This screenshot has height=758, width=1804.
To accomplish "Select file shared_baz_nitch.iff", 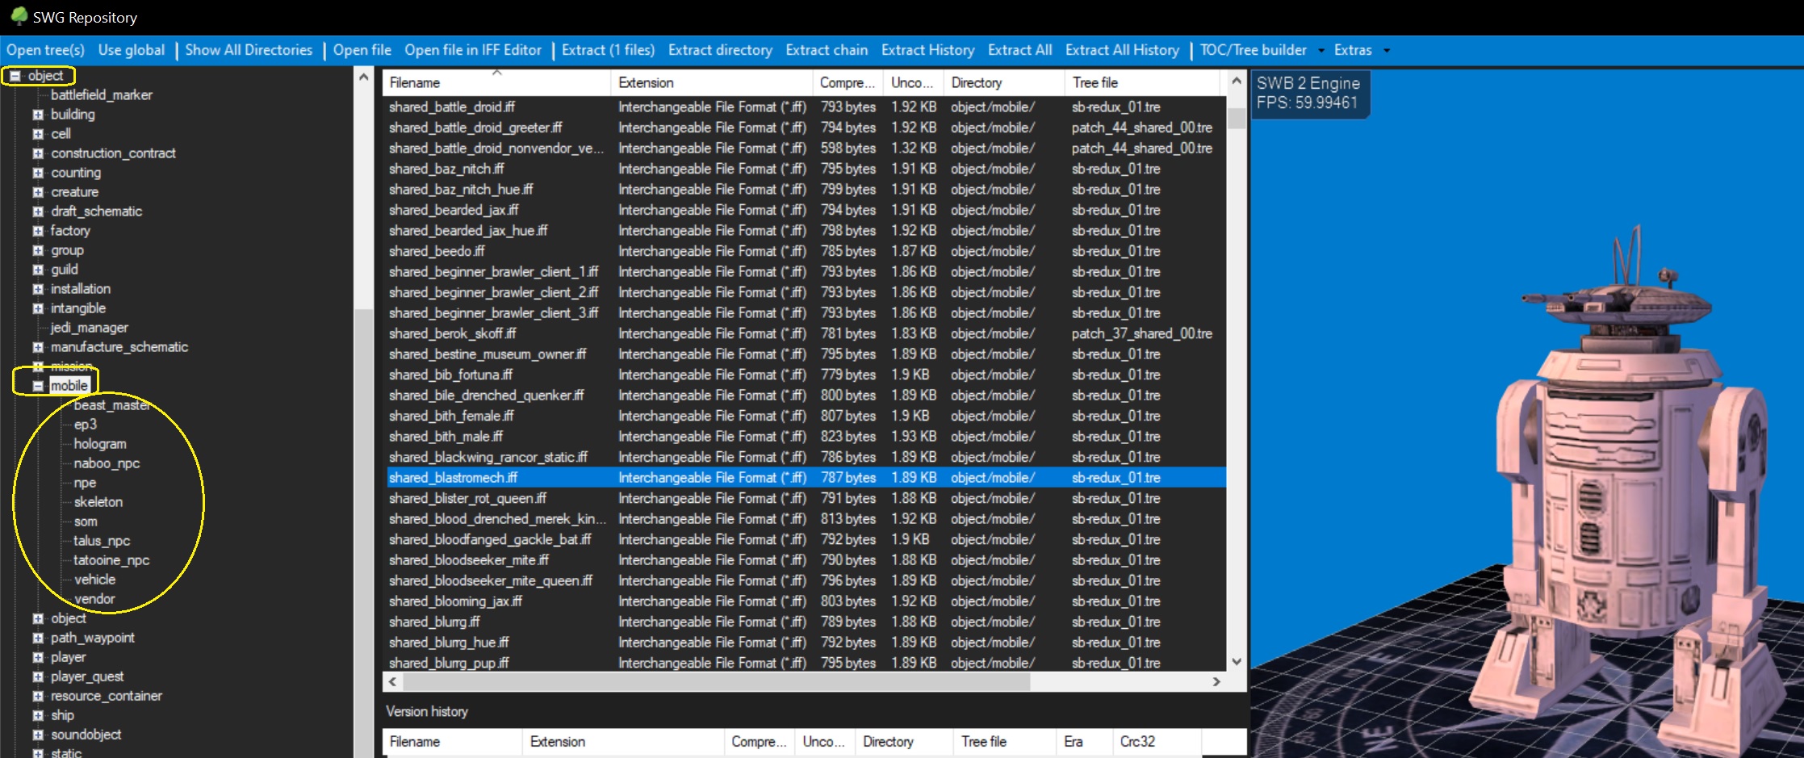I will coord(446,169).
